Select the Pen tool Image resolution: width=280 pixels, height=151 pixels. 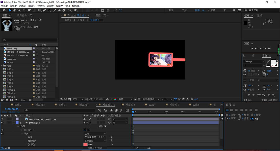44,10
